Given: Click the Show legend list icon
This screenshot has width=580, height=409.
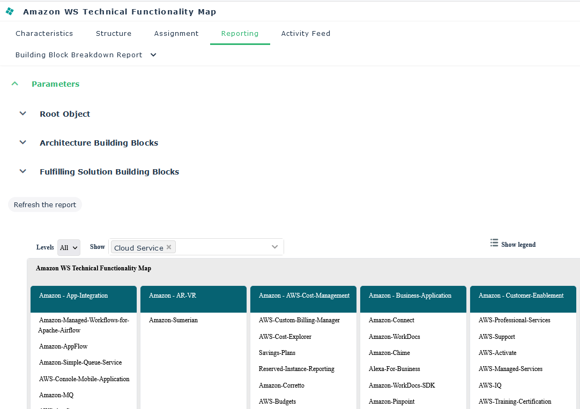Looking at the screenshot, I should click(x=494, y=243).
